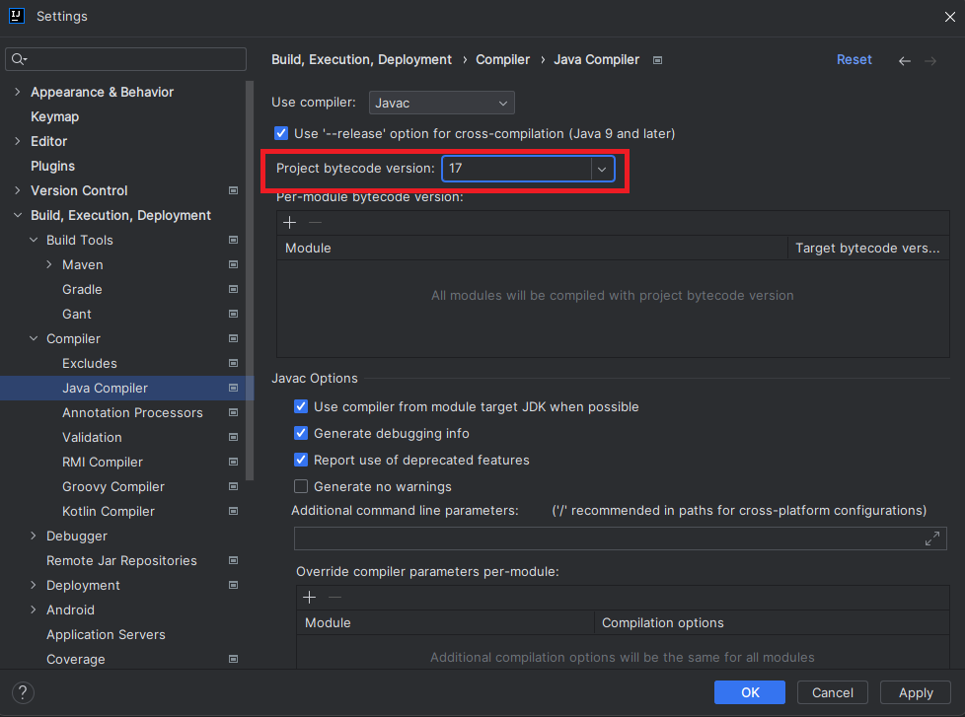This screenshot has height=717, width=965.
Task: Confirm settings with OK button
Action: point(750,692)
